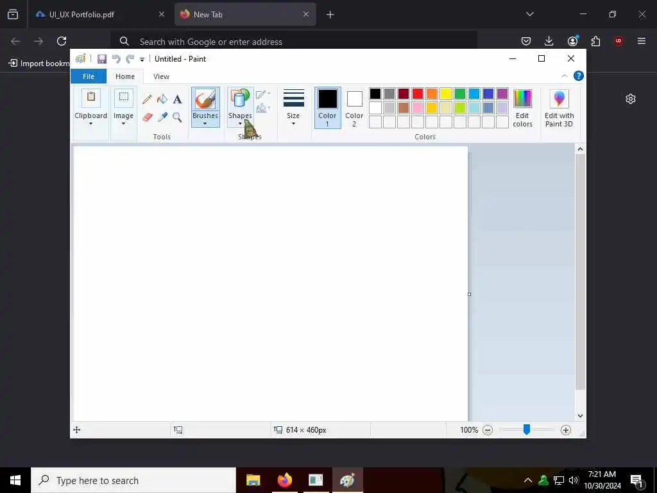657x493 pixels.
Task: Select the Eraser tool
Action: click(147, 117)
